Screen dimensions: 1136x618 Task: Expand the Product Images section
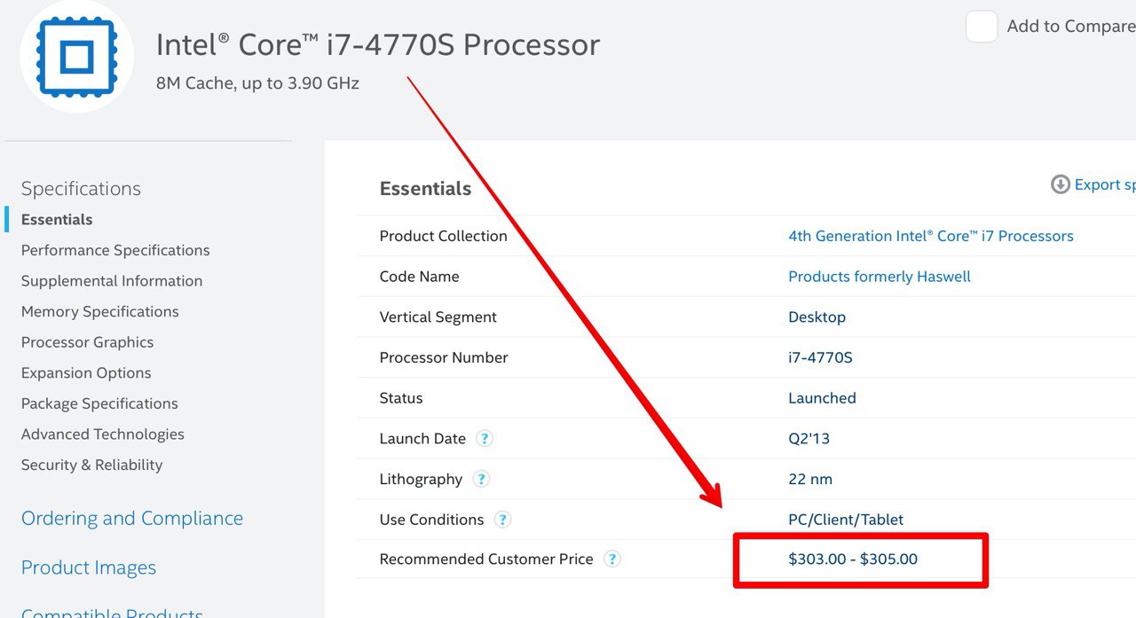89,567
